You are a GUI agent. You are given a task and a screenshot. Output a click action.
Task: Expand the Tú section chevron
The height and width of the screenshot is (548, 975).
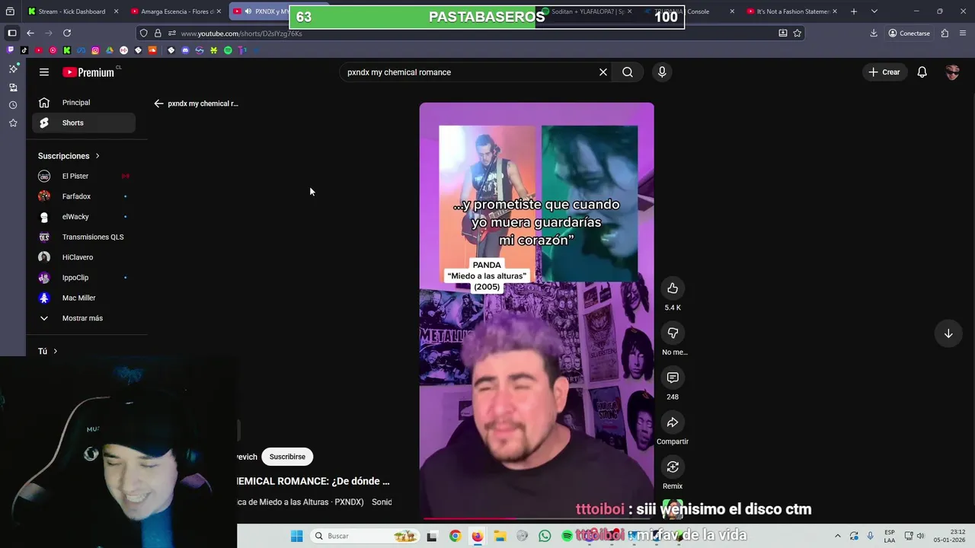55,351
